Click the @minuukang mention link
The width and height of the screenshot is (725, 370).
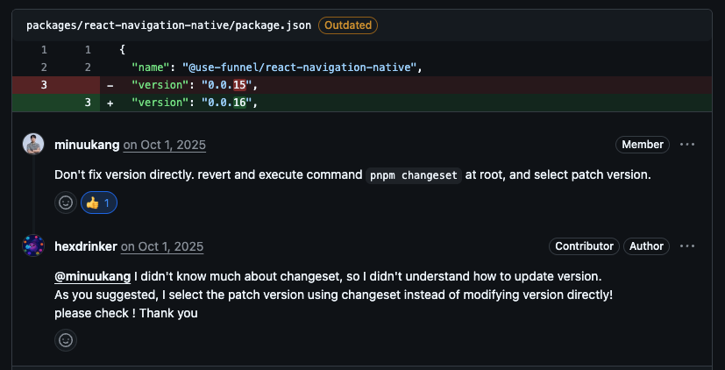tap(93, 276)
